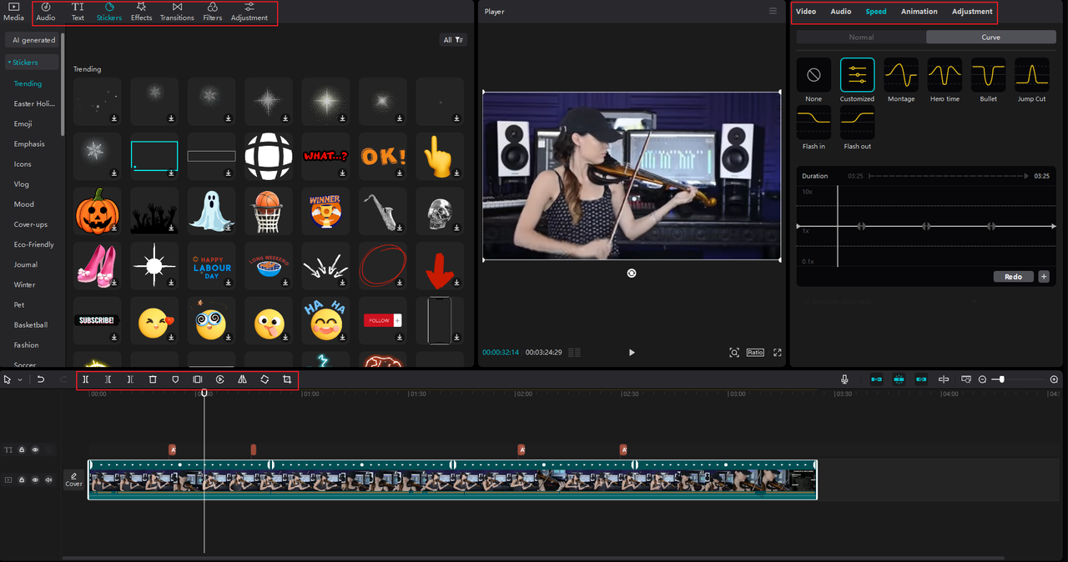Delete the selected clip with trash icon
The width and height of the screenshot is (1068, 562).
(x=153, y=379)
